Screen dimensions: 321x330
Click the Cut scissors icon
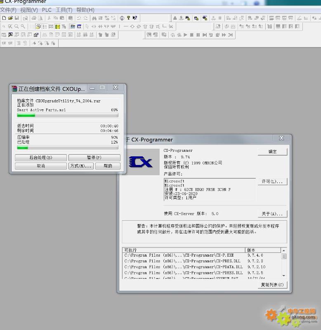49,18
